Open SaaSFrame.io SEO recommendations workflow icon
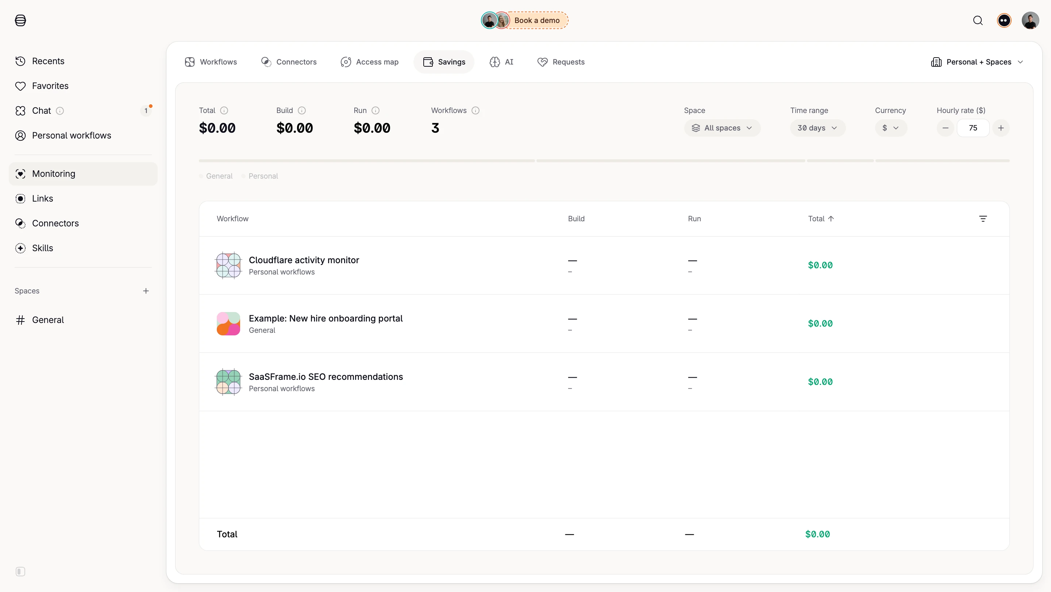This screenshot has height=592, width=1051. [228, 382]
